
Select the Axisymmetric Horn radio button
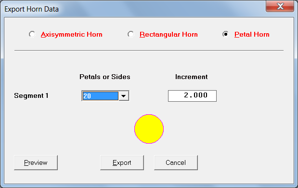pyautogui.click(x=32, y=34)
